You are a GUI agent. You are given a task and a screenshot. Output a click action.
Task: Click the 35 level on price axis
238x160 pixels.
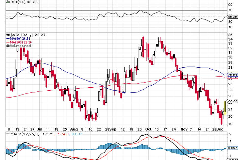click(x=230, y=35)
